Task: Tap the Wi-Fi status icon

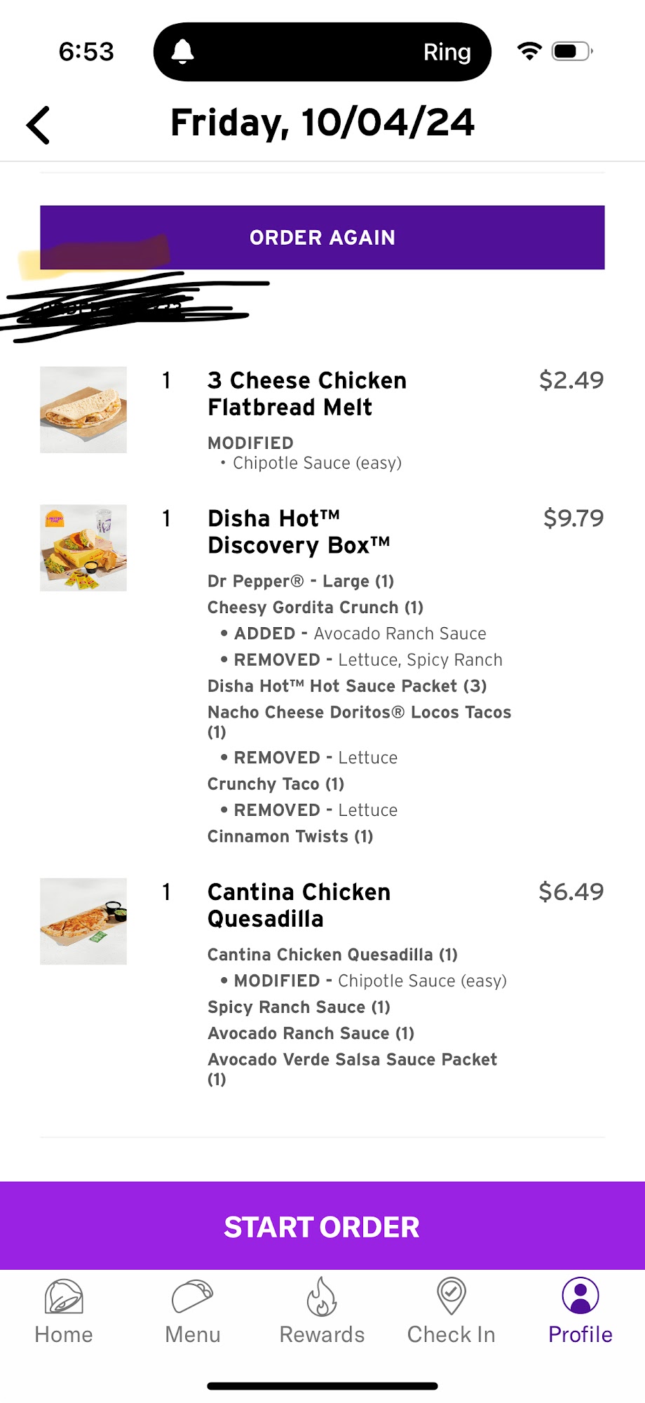Action: pyautogui.click(x=529, y=51)
